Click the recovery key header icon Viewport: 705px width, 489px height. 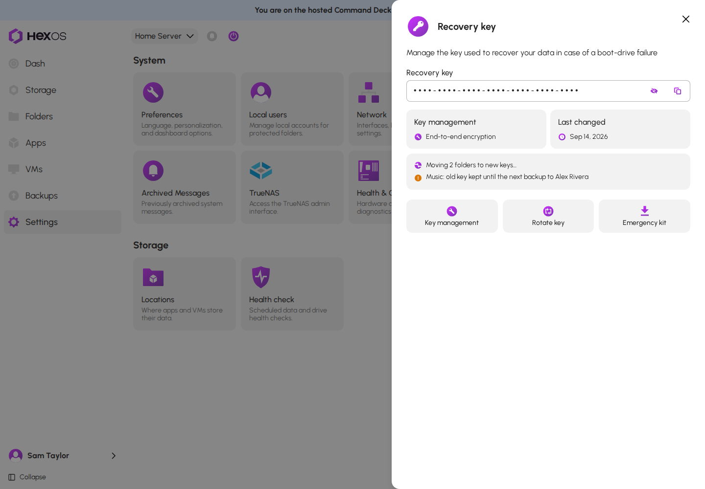click(x=418, y=26)
